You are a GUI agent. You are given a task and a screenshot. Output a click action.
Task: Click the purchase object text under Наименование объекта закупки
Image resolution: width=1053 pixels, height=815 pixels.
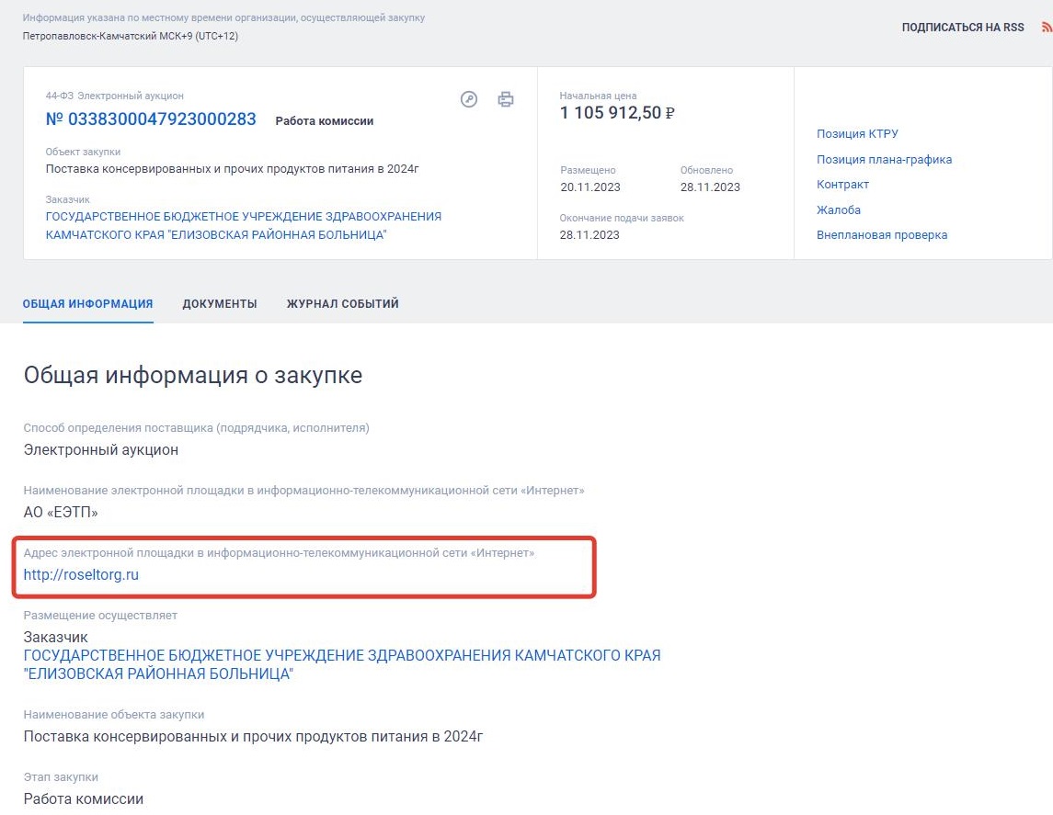(253, 737)
